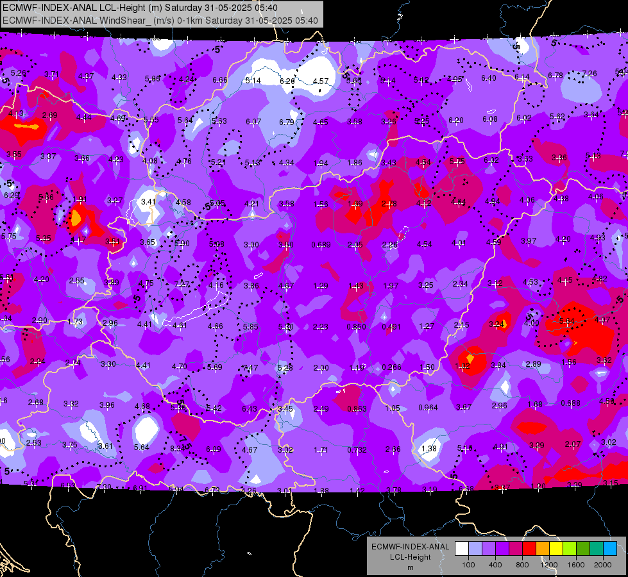628x577 pixels.
Task: Click the wind shear value 5.85
Action: tap(250, 327)
